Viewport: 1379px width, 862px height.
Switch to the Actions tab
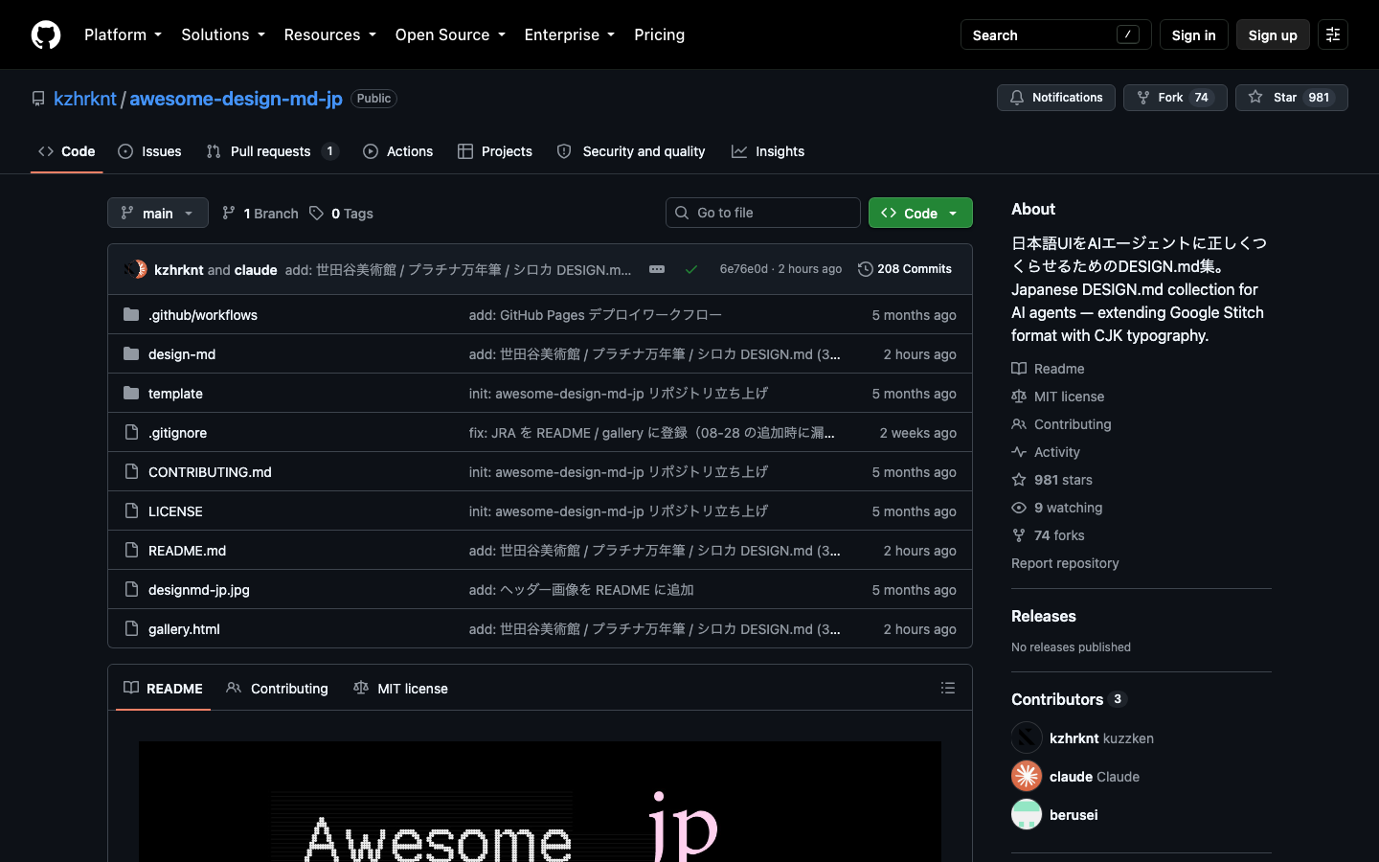point(397,151)
